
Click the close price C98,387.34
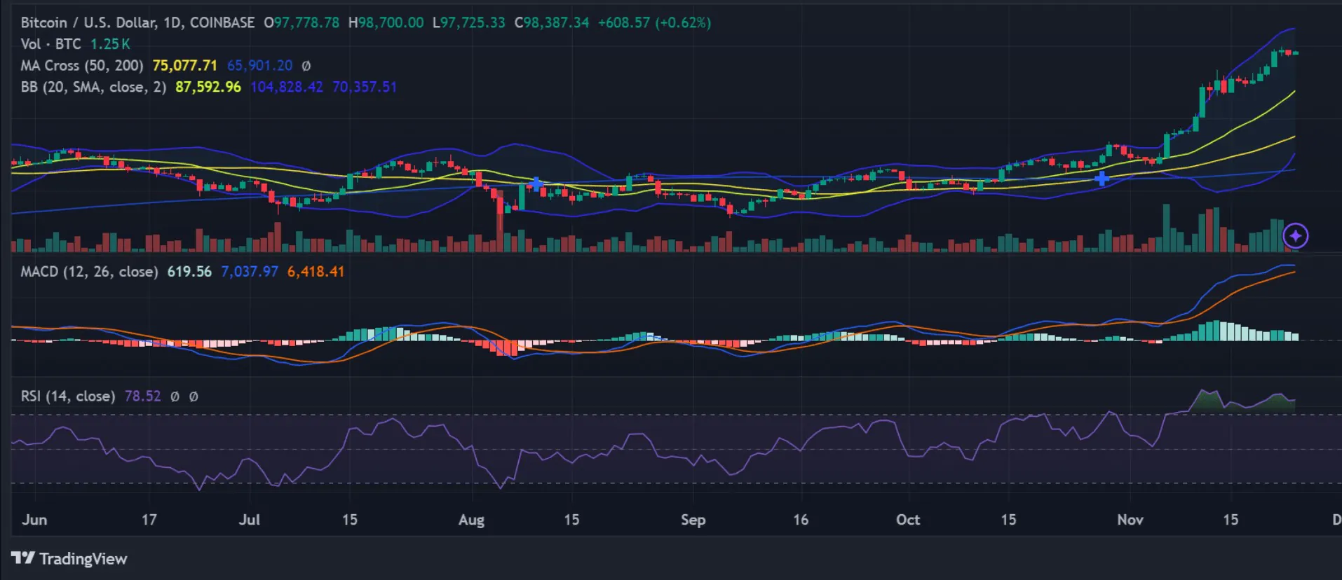tap(552, 22)
